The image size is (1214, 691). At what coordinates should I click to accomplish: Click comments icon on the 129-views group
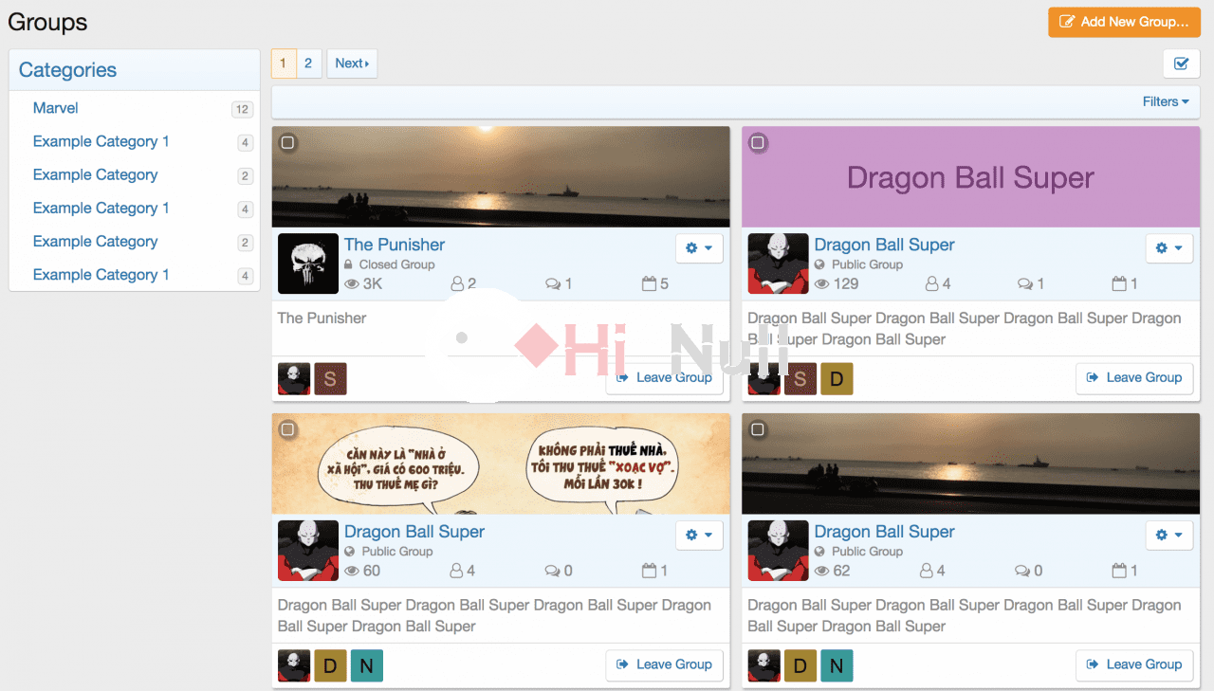pos(1025,283)
